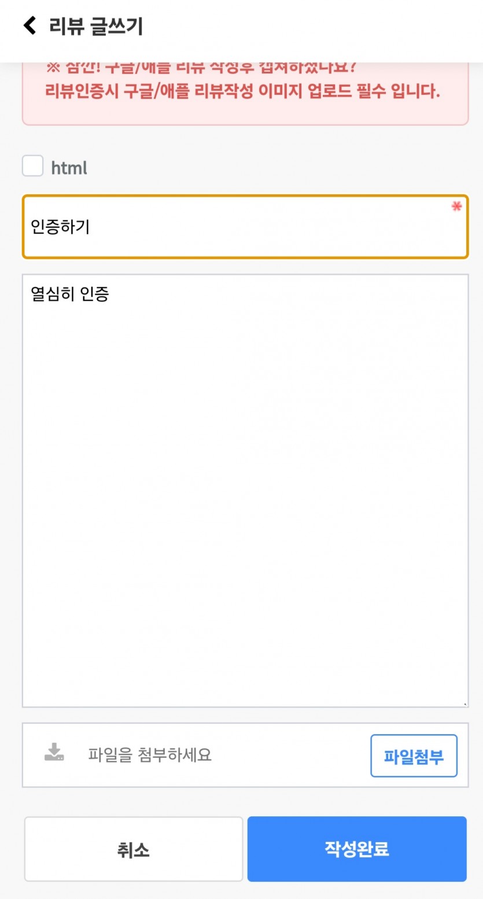Viewport: 483px width, 899px height.
Task: Click the html label text
Action: point(69,168)
